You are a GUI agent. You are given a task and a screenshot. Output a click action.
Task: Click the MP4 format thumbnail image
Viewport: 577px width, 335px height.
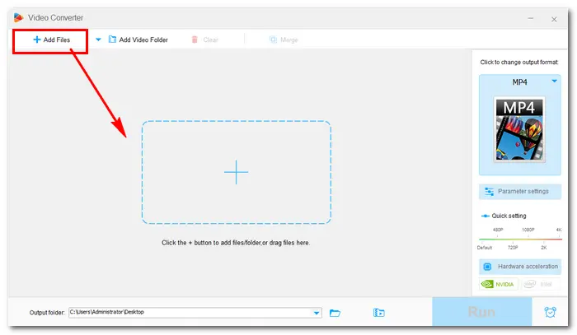point(519,129)
